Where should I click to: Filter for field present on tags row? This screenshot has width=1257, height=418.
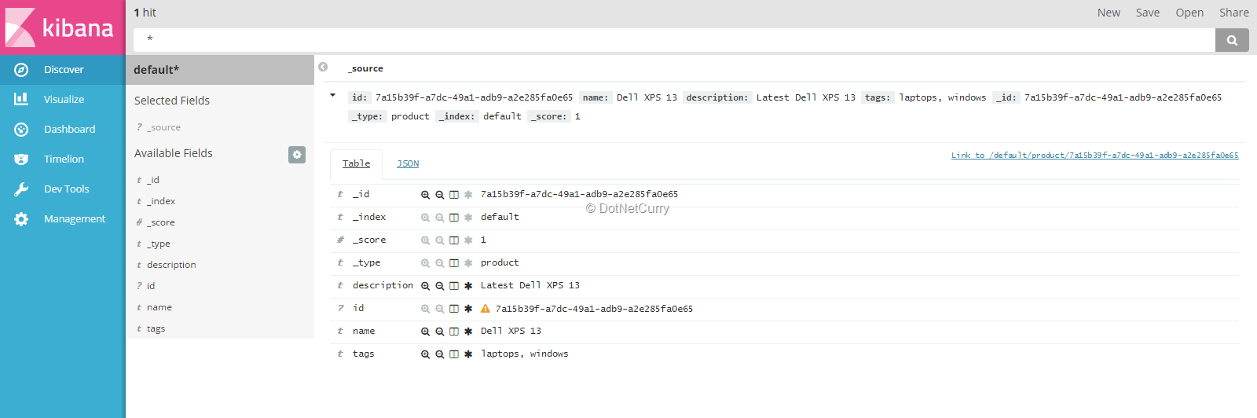click(x=468, y=354)
